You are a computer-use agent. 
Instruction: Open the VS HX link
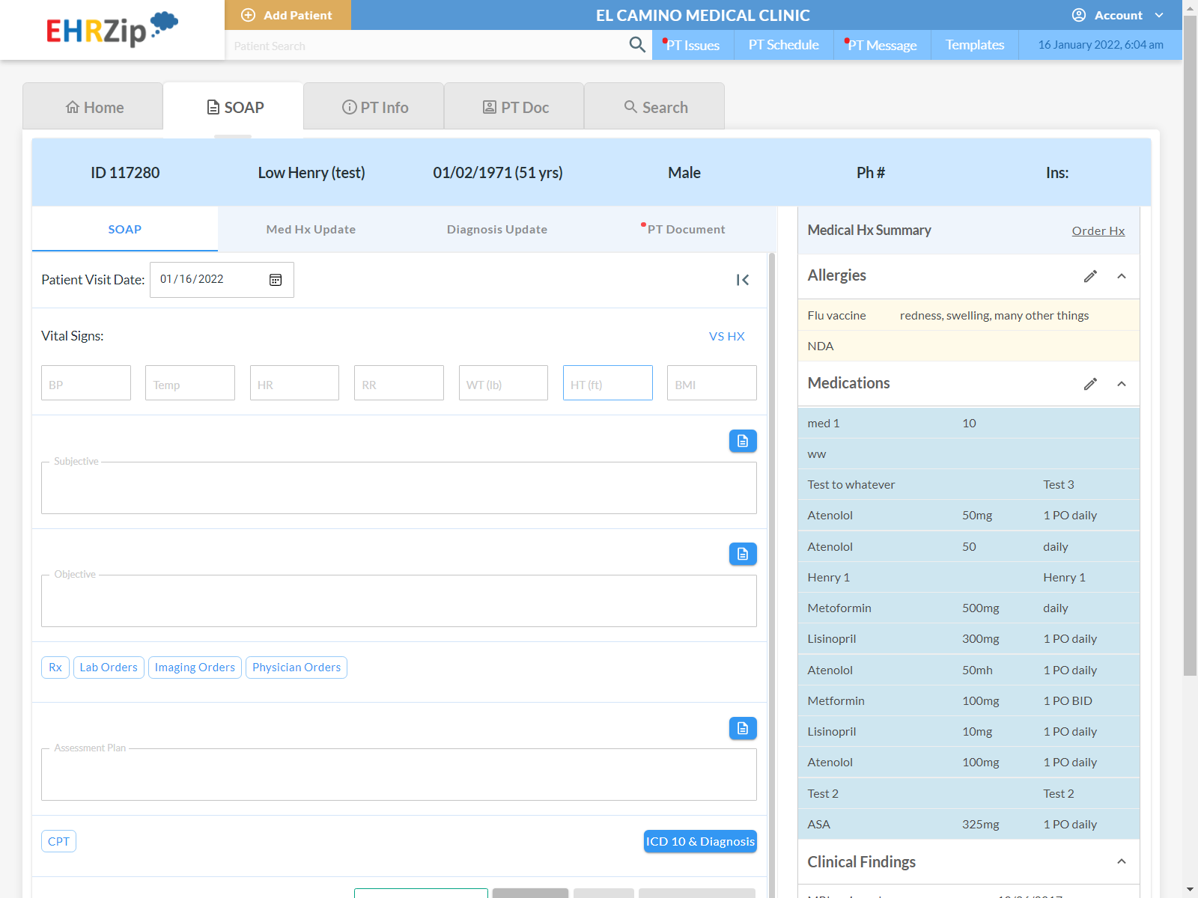pos(726,336)
